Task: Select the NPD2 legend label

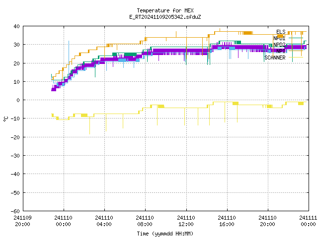Action: point(279,45)
